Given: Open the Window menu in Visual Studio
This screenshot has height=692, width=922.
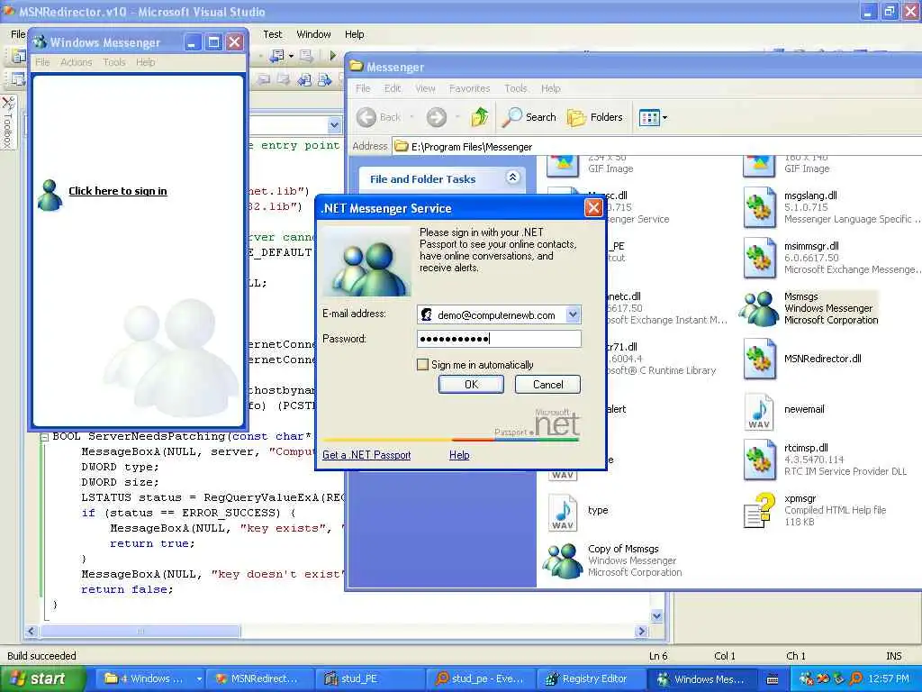Looking at the screenshot, I should click(x=313, y=34).
